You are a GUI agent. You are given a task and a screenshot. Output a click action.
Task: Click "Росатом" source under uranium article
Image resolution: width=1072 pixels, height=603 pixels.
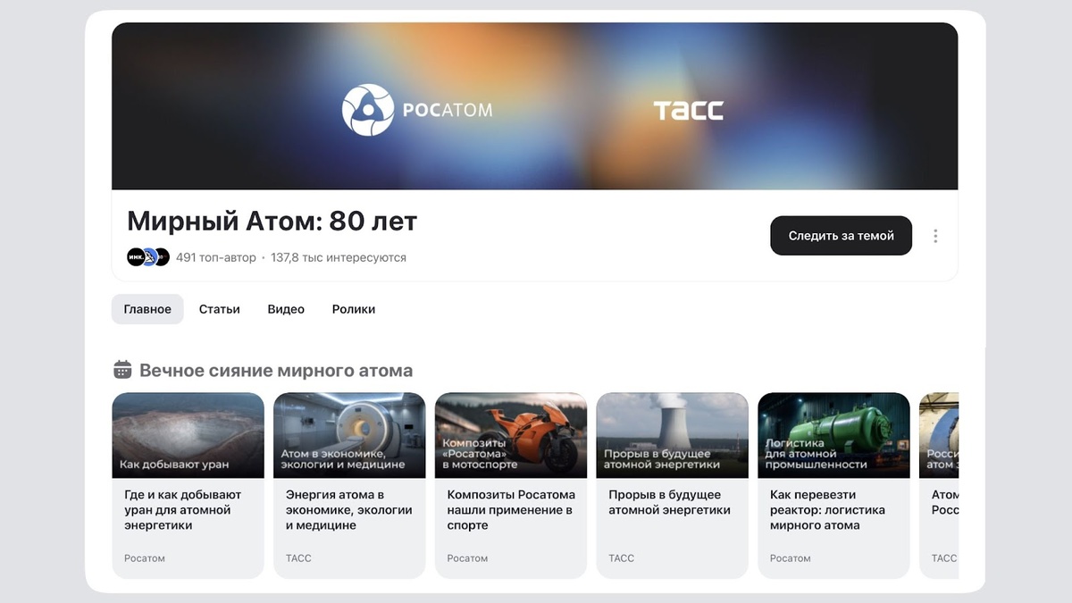pyautogui.click(x=145, y=558)
